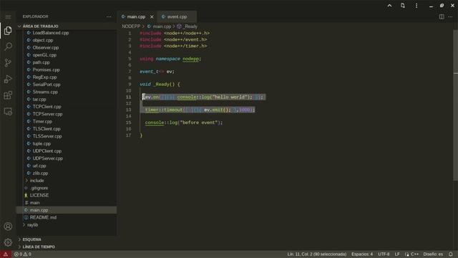Screen dimensions: 458x258
Task: Change end of line sequence LF
Action: point(397,254)
